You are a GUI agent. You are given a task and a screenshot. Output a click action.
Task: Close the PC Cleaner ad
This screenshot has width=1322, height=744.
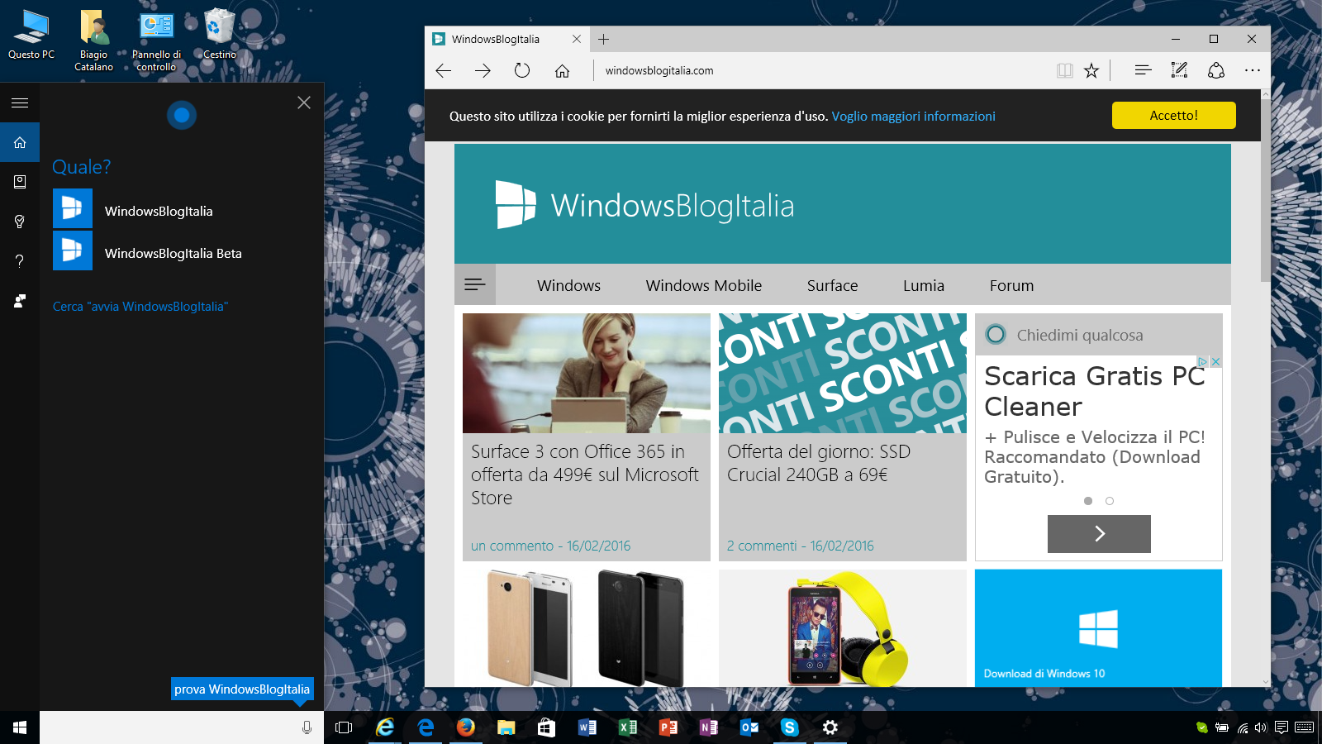[1215, 362]
